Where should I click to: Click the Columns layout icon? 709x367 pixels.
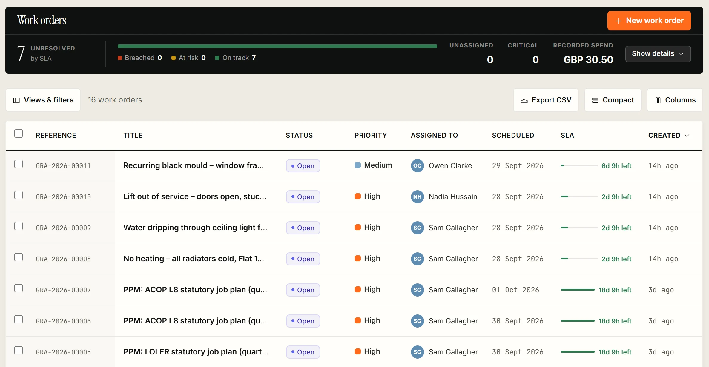[x=658, y=100]
